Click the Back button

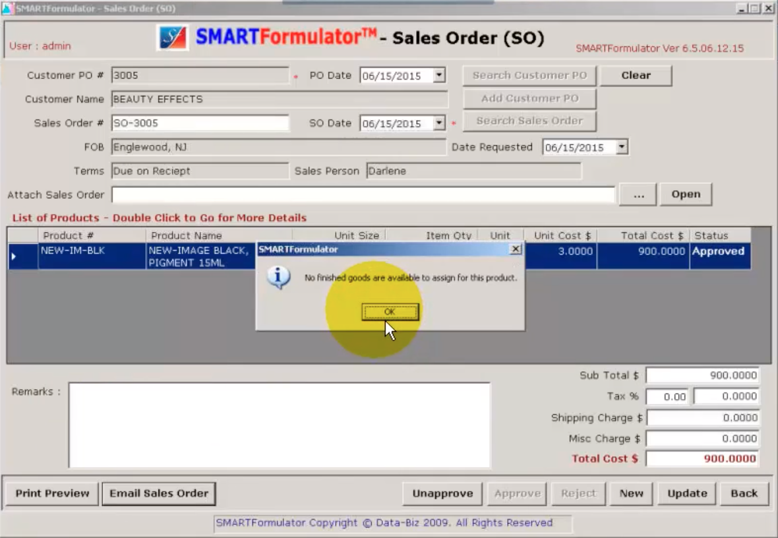pyautogui.click(x=744, y=493)
